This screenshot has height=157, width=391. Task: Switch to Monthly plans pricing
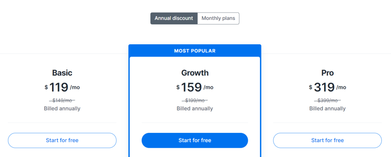pos(218,18)
